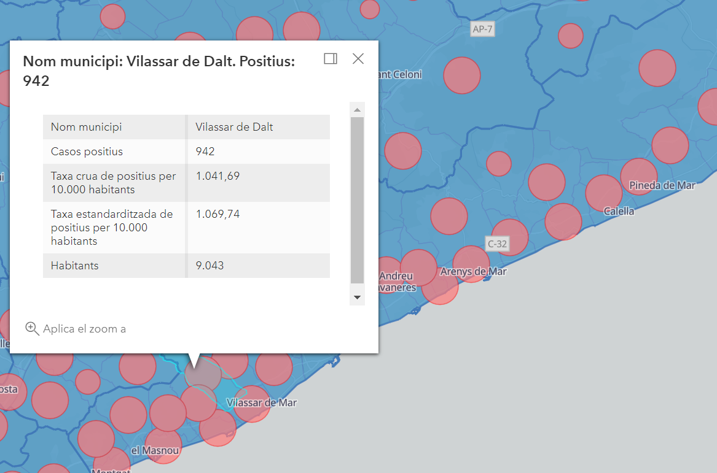Click the magnifier zoom icon in popup

(x=32, y=328)
